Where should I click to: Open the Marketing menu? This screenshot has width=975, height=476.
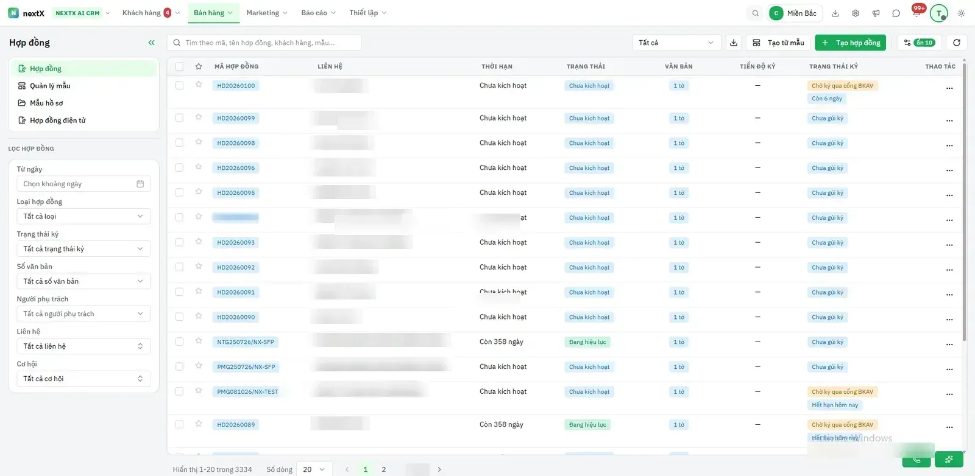pos(267,13)
